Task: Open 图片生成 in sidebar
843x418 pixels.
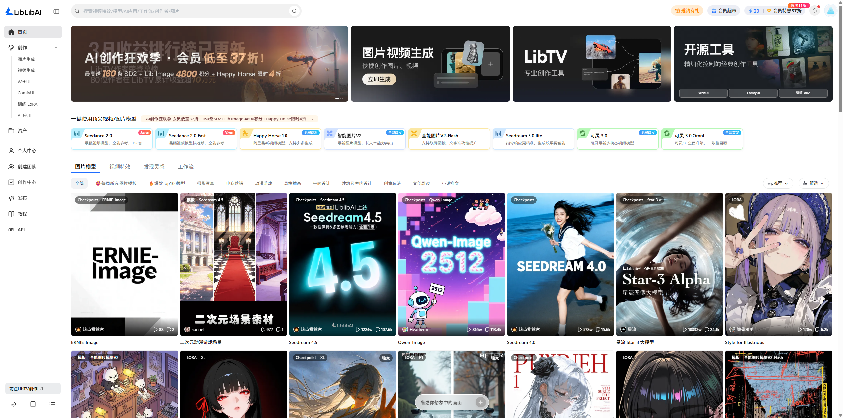Action: click(26, 59)
